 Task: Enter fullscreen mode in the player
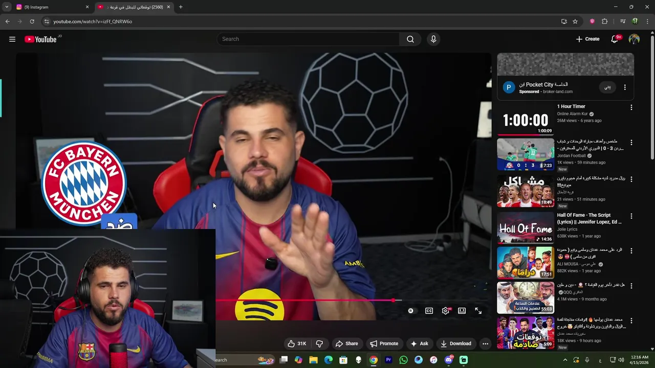(x=478, y=311)
